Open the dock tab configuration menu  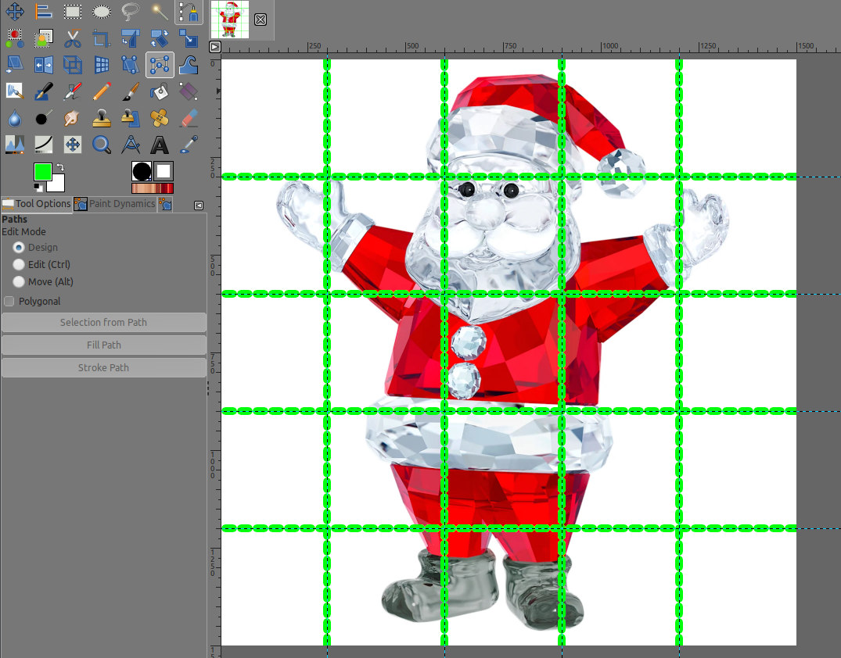point(199,206)
